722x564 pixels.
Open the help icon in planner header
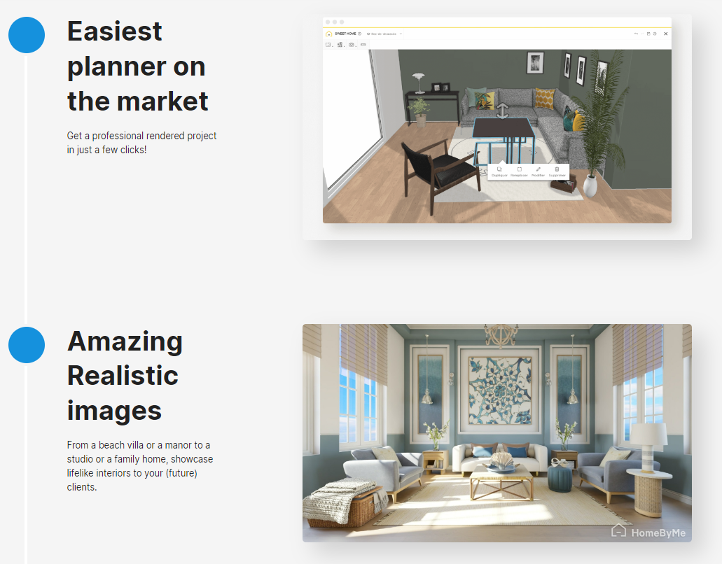click(655, 34)
